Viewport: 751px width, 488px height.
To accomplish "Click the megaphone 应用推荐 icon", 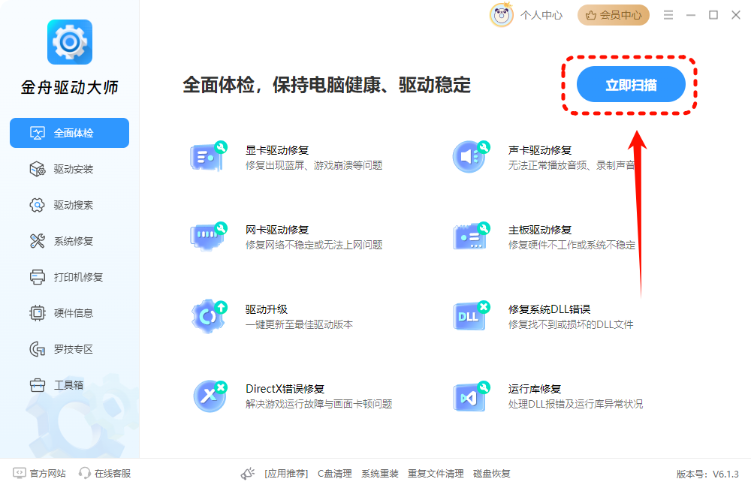I will [248, 474].
